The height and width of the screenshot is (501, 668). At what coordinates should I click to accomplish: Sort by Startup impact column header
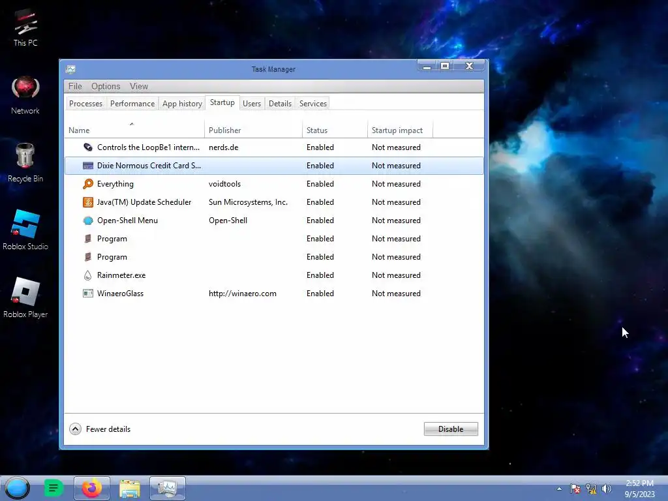point(400,130)
